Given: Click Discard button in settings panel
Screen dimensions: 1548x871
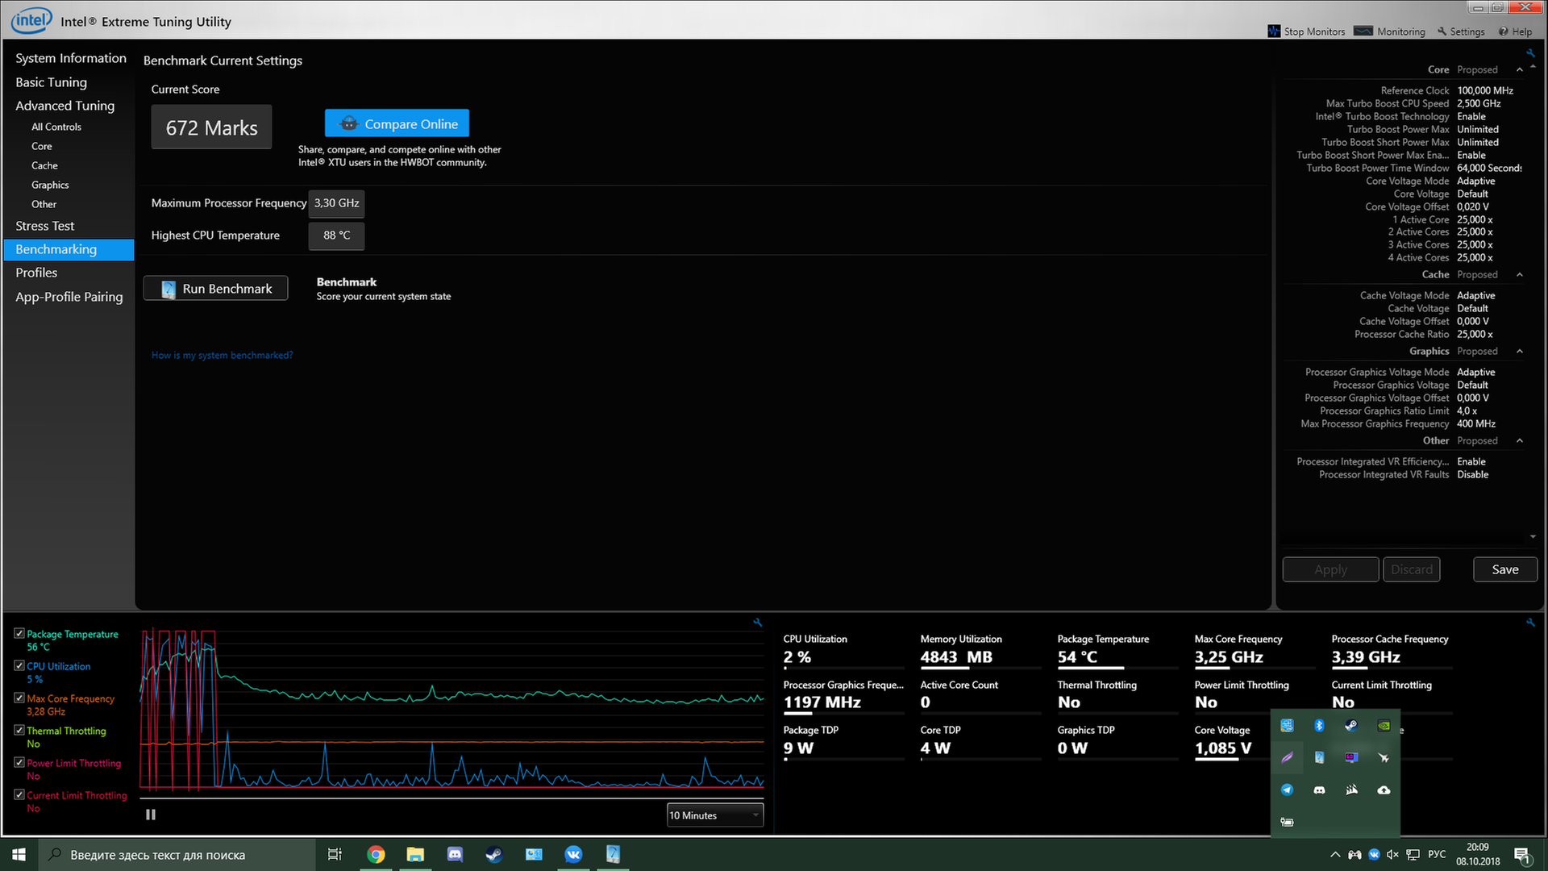Looking at the screenshot, I should [1412, 569].
